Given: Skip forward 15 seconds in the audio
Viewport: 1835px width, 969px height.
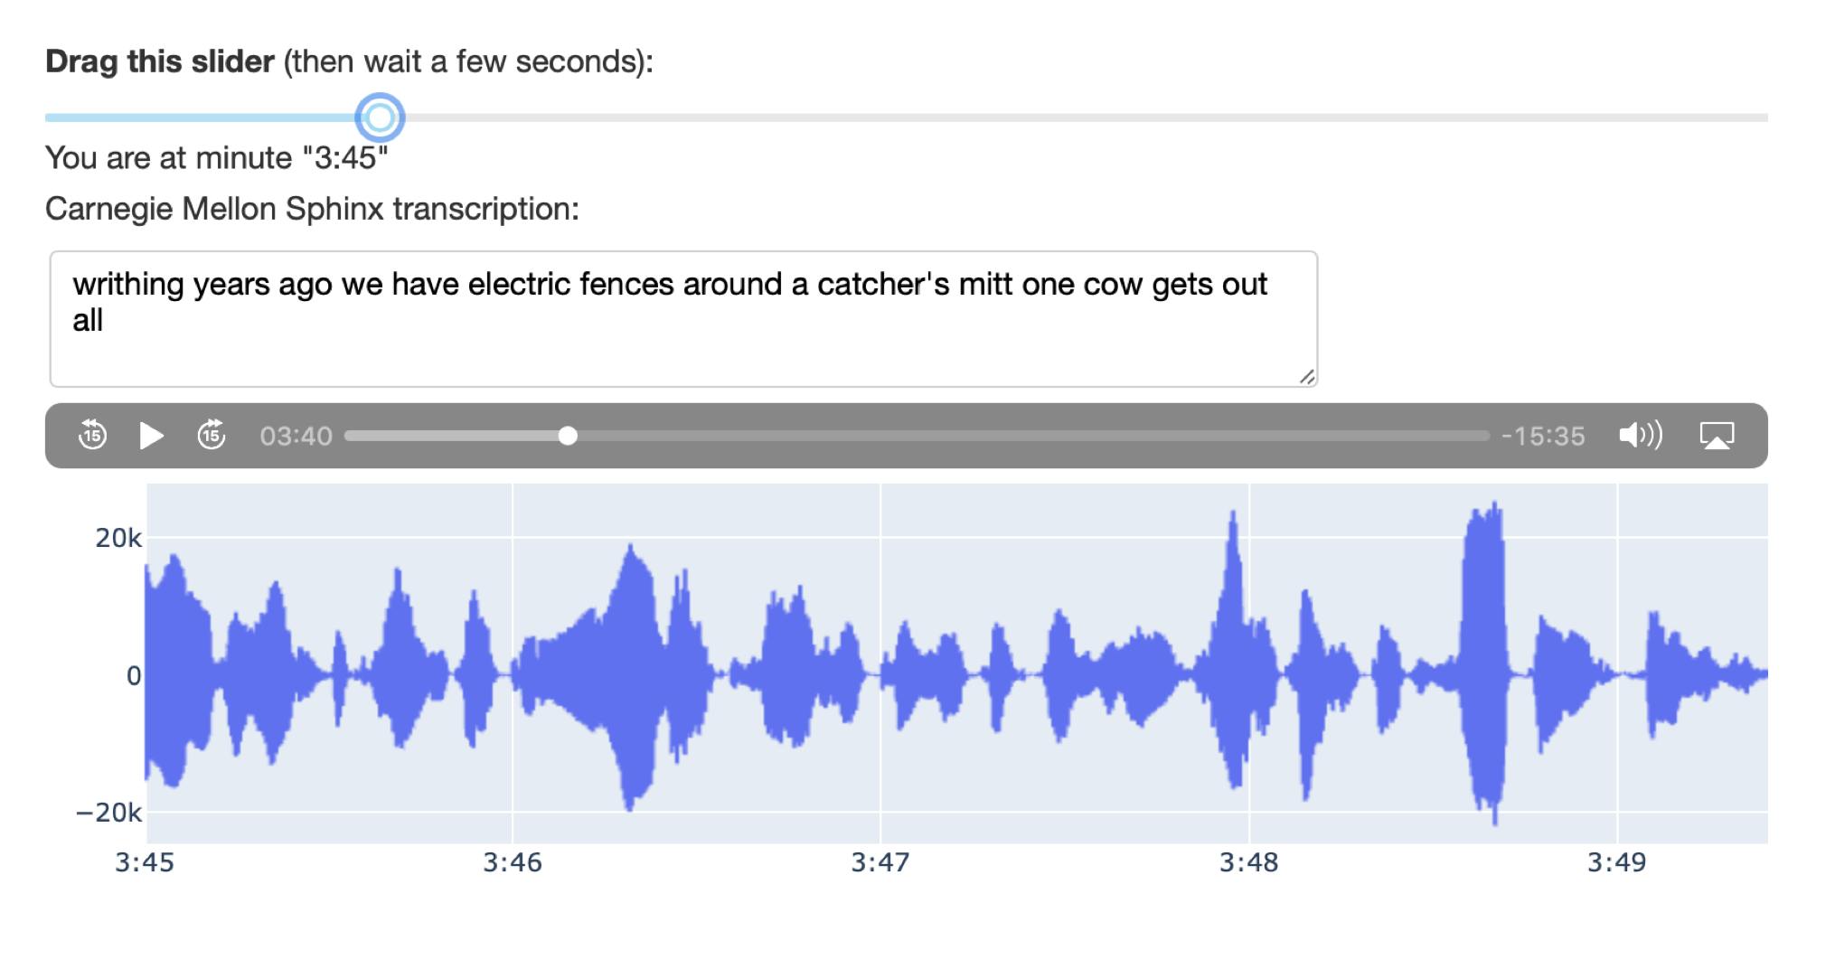Looking at the screenshot, I should click(x=211, y=435).
